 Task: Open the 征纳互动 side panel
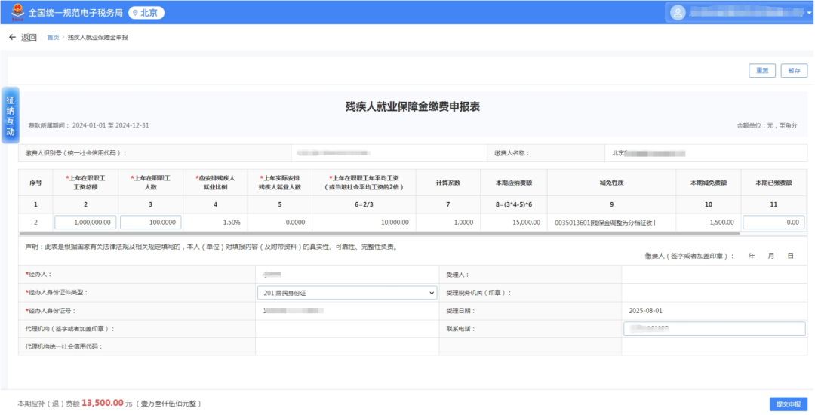click(11, 115)
